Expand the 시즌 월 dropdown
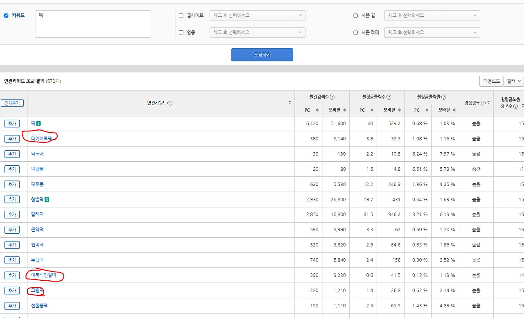This screenshot has height=318, width=524. (432, 16)
